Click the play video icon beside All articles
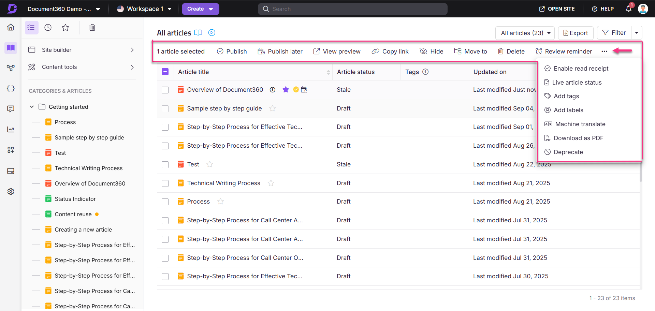 [212, 33]
